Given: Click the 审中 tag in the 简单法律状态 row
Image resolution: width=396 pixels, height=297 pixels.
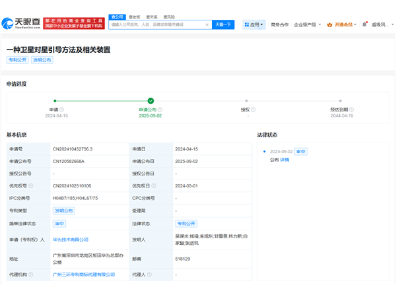Looking at the screenshot, I should 59,224.
